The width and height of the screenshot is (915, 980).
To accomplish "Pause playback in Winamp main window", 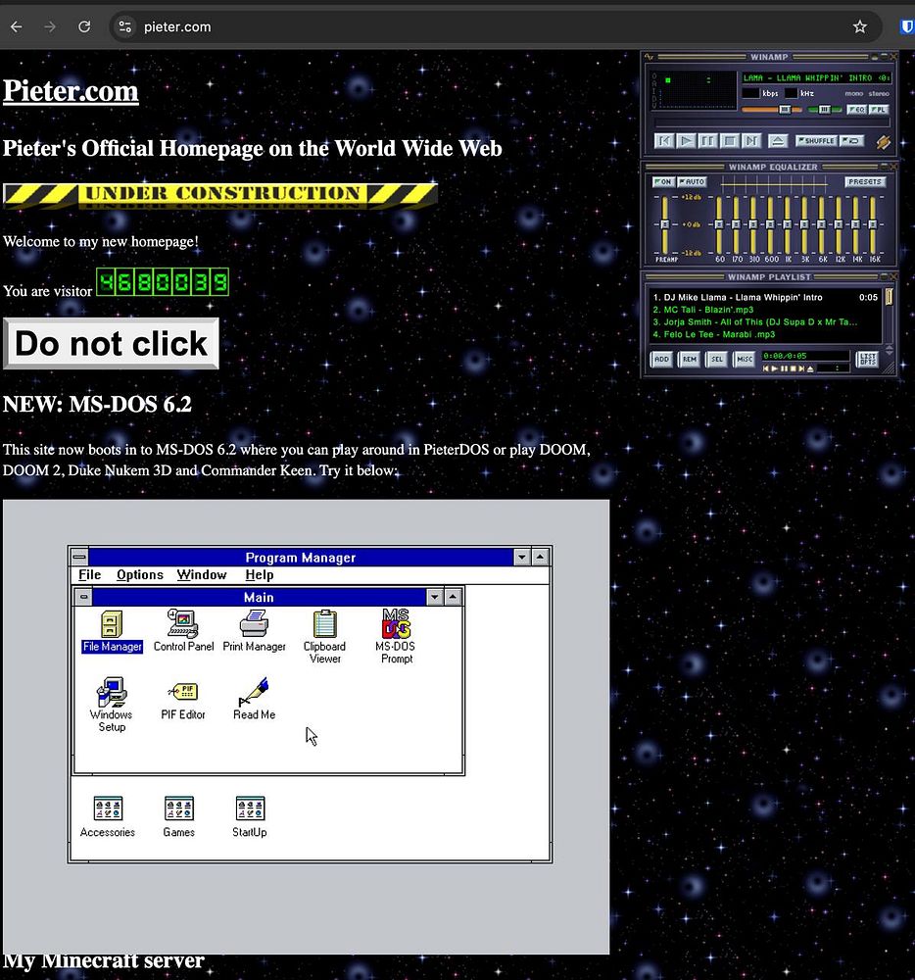I will (707, 140).
